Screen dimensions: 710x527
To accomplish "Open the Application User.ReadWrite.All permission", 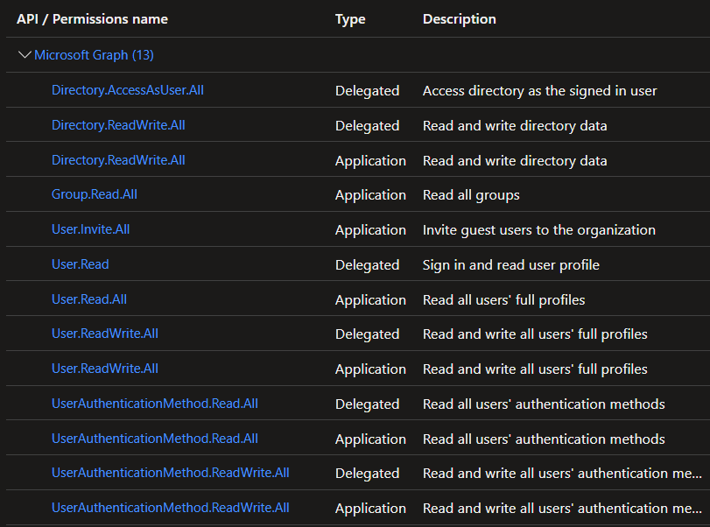I will [x=105, y=368].
